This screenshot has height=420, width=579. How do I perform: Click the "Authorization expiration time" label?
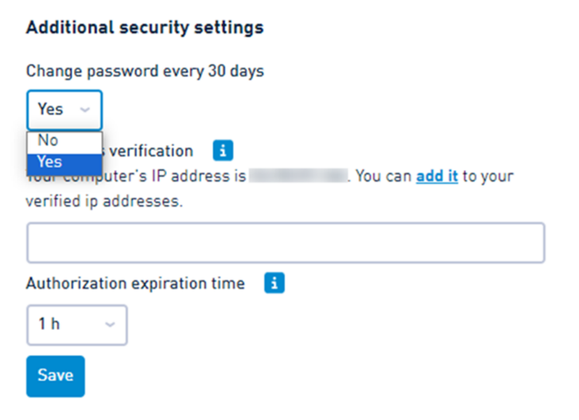[136, 284]
